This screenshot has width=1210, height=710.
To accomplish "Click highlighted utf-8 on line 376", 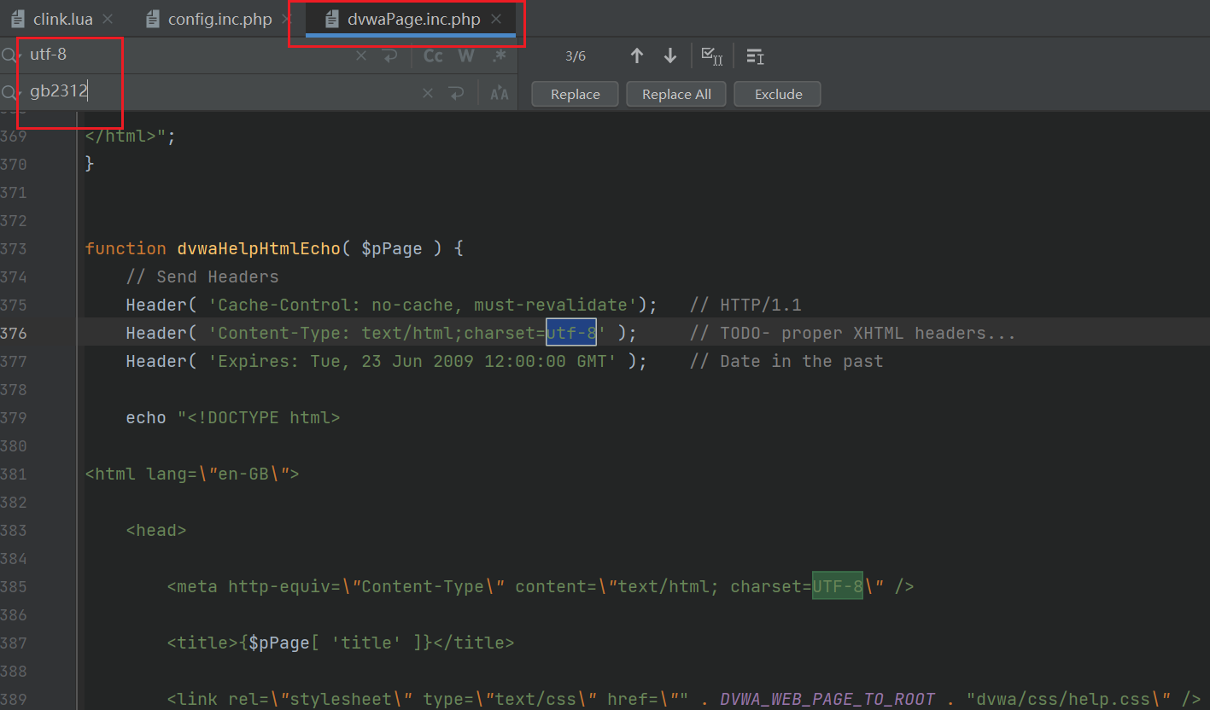I will [x=571, y=333].
